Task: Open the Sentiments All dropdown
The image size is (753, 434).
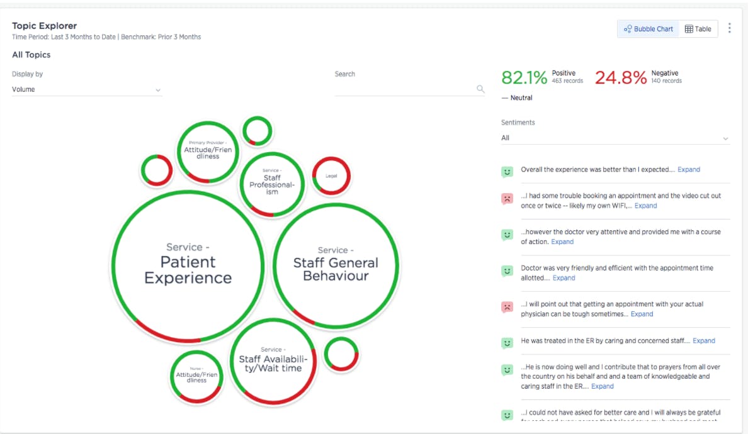Action: (x=615, y=138)
